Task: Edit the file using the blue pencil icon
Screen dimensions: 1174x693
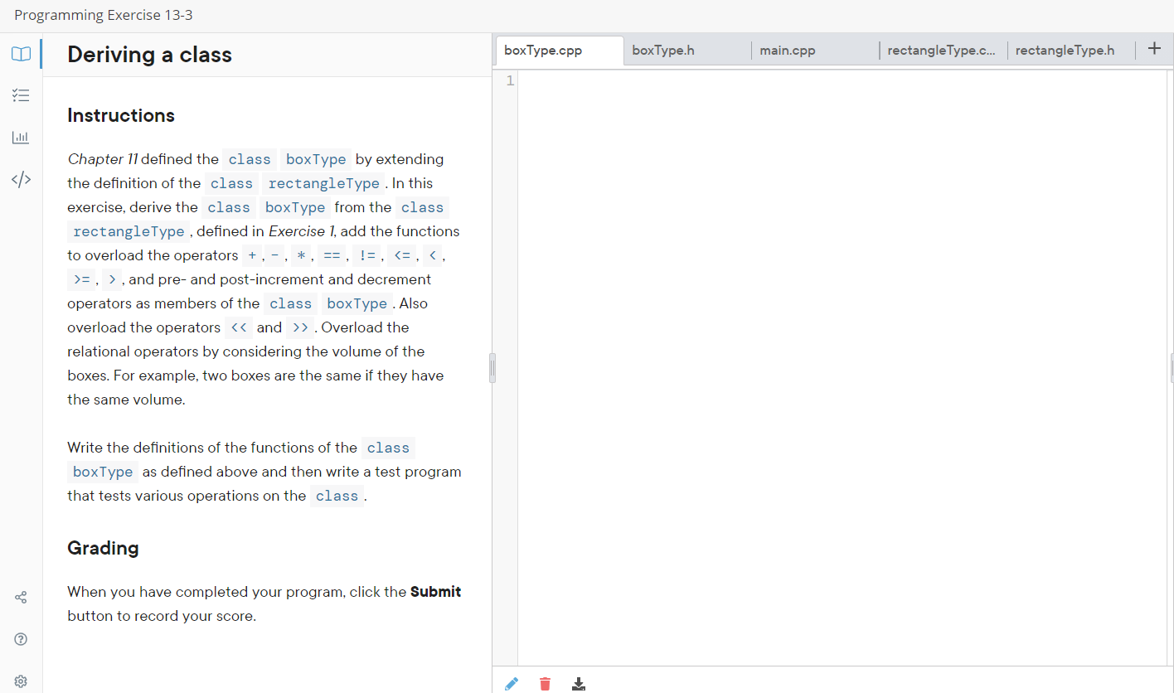Action: [x=512, y=683]
